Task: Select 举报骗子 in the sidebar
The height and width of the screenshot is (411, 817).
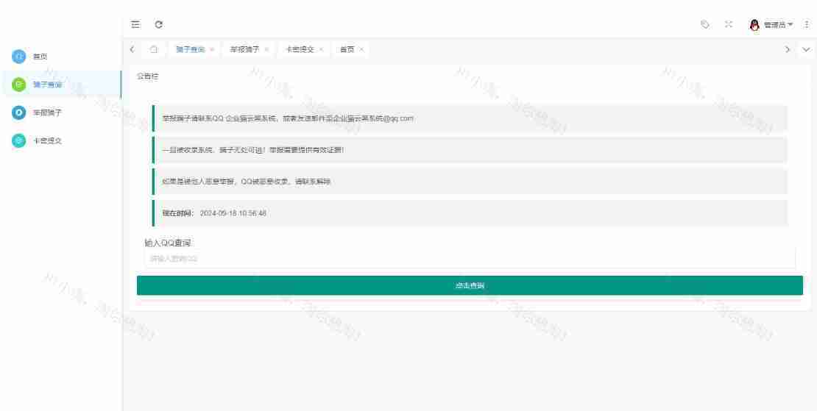Action: [x=47, y=112]
